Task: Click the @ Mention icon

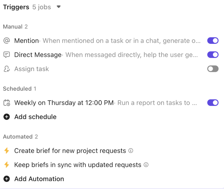Action: pyautogui.click(x=7, y=41)
